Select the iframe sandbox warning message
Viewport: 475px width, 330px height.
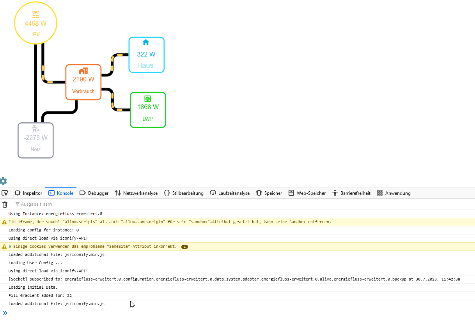point(170,222)
